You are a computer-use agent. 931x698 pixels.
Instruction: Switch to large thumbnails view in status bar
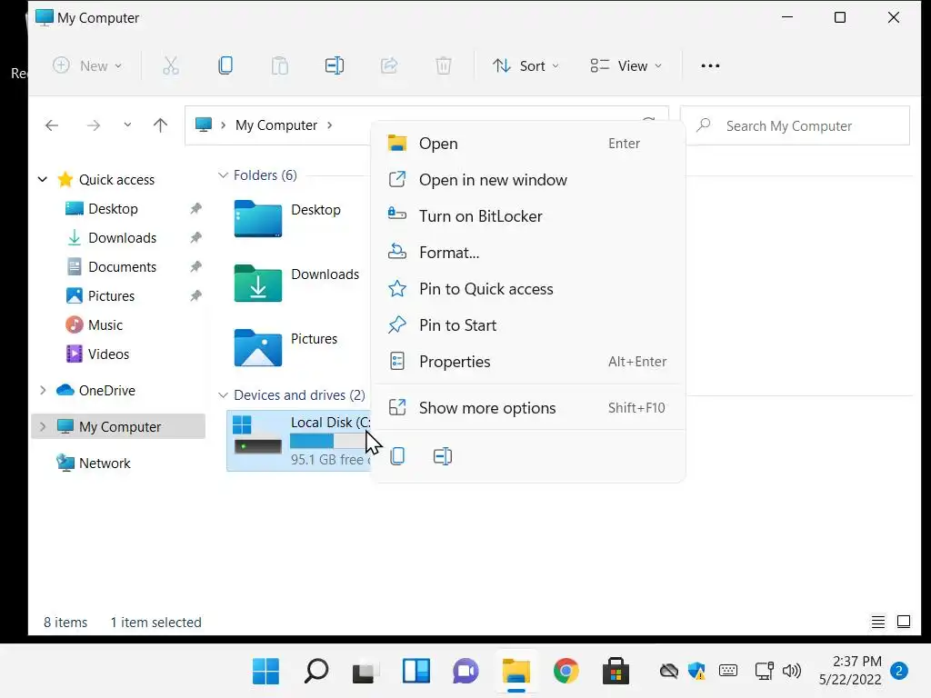904,622
